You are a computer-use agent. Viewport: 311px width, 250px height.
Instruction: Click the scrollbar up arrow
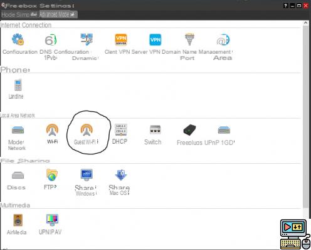pyautogui.click(x=305, y=23)
